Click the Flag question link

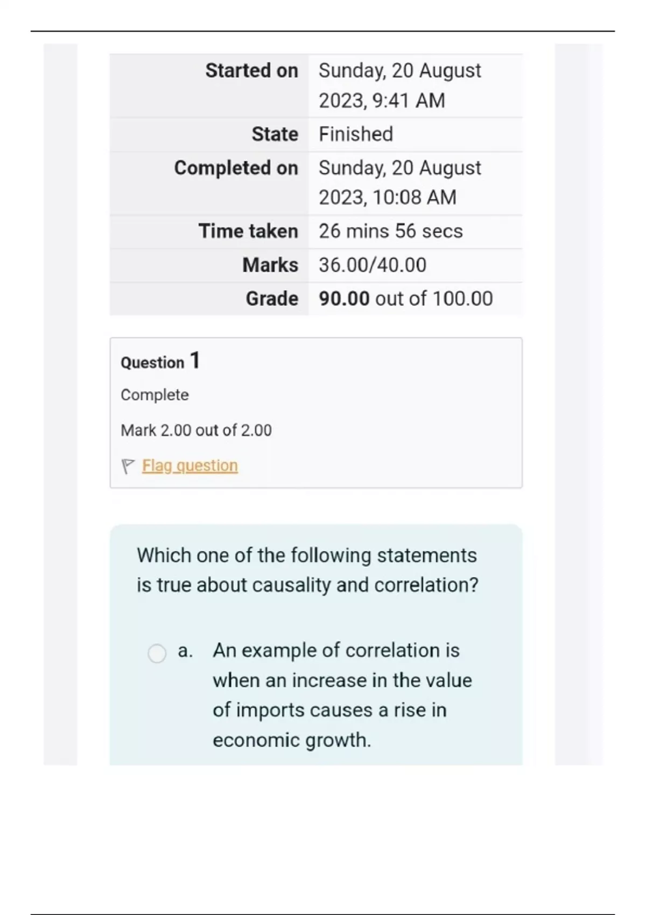coord(189,466)
